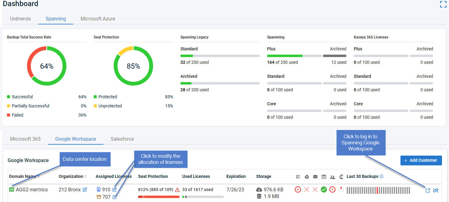Click the red circle status under Contacts column
449x202 pixels.
pyautogui.click(x=332, y=189)
